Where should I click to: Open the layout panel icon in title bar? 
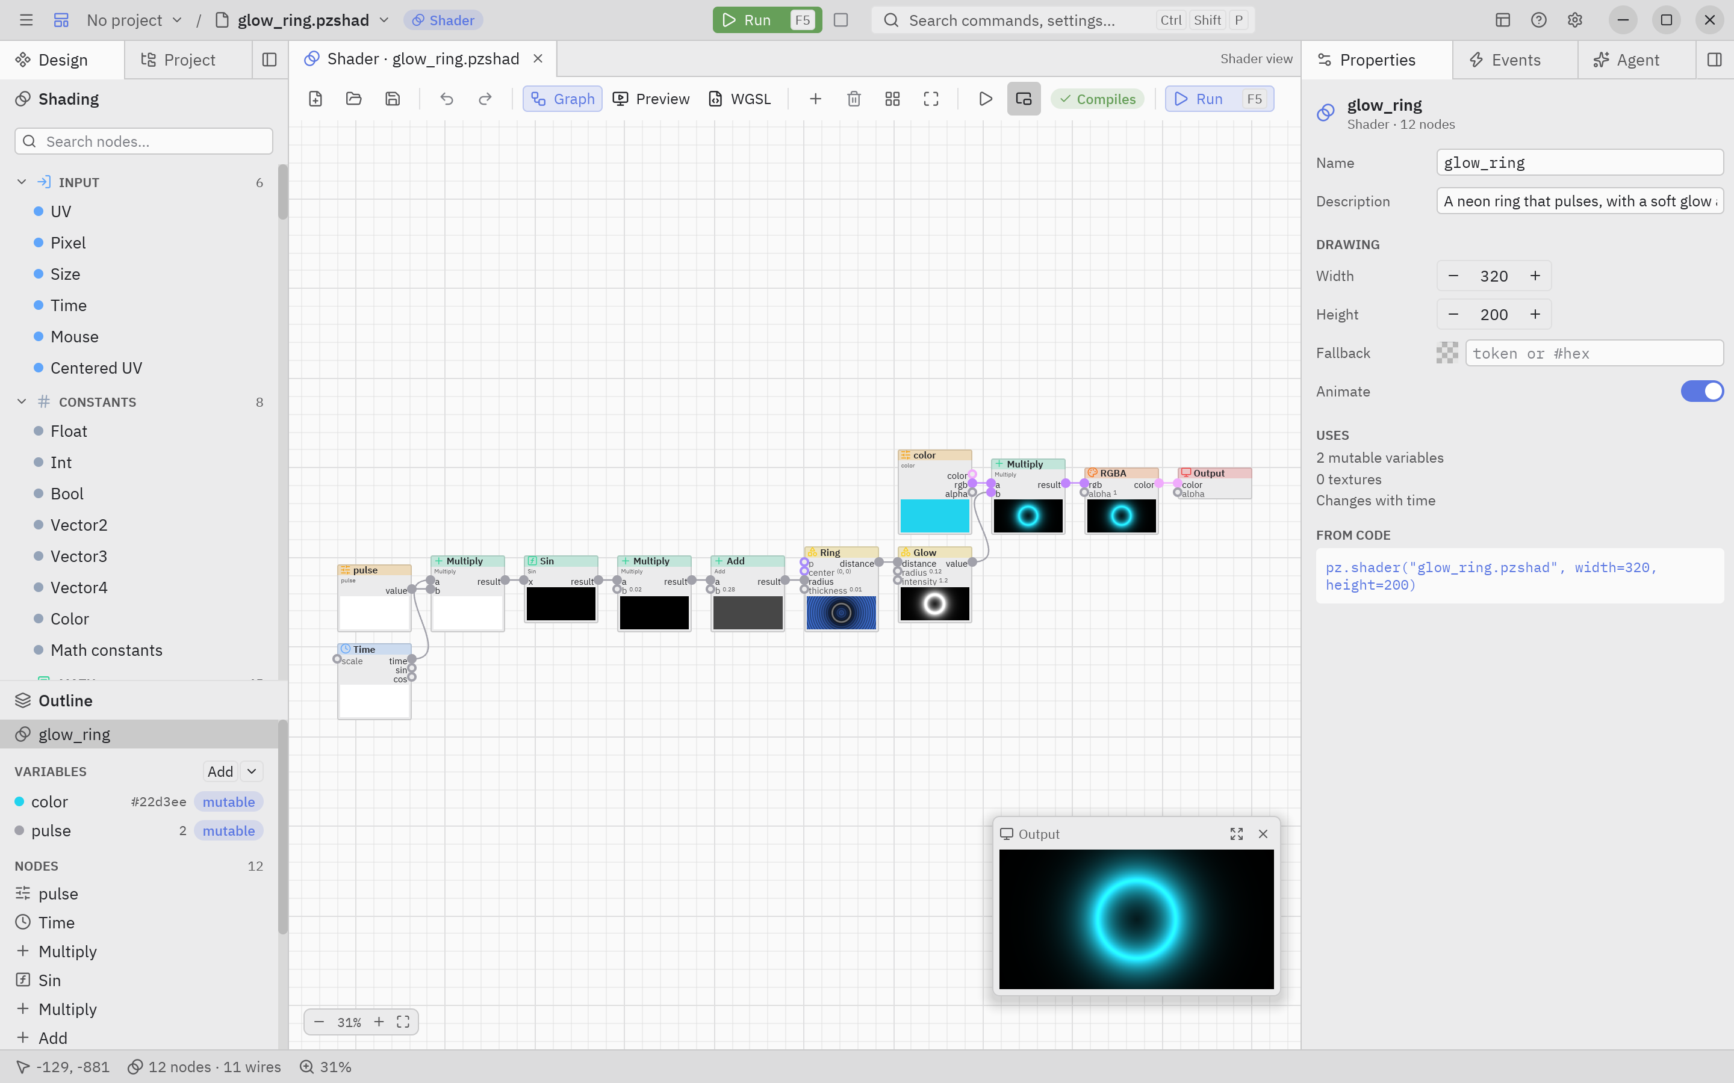coord(1503,20)
